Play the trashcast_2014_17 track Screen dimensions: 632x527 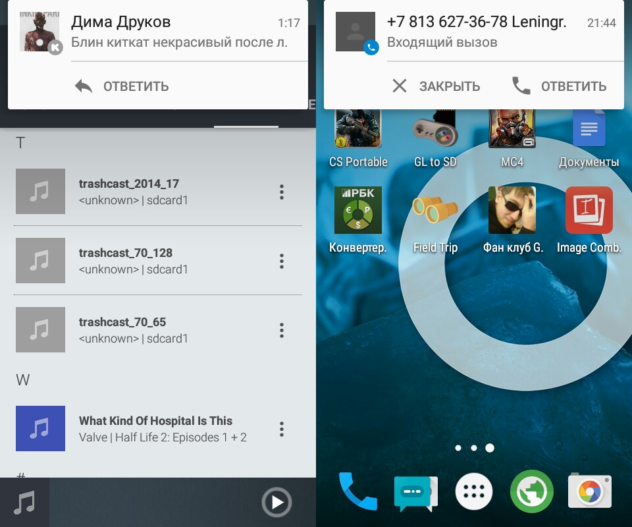coord(158,192)
